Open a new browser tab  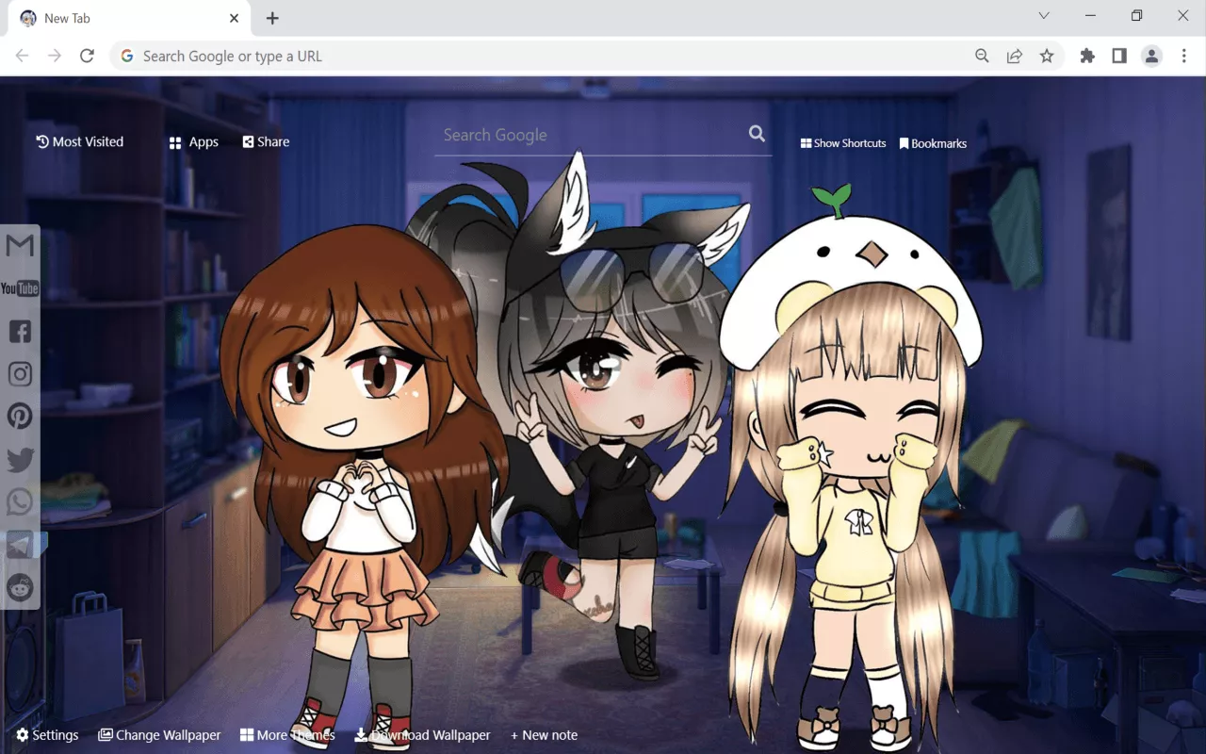coord(272,18)
